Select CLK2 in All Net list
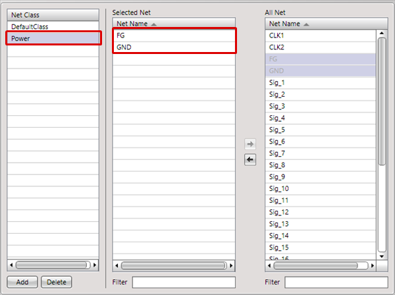This screenshot has height=295, width=395. pyautogui.click(x=321, y=47)
